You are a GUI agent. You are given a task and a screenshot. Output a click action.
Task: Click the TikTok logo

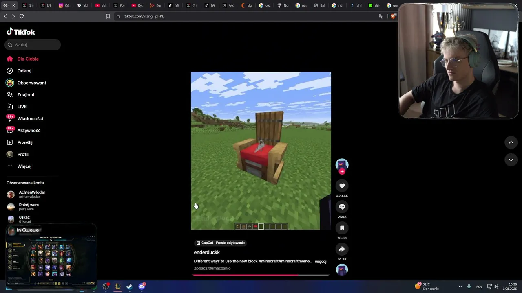pyautogui.click(x=21, y=32)
